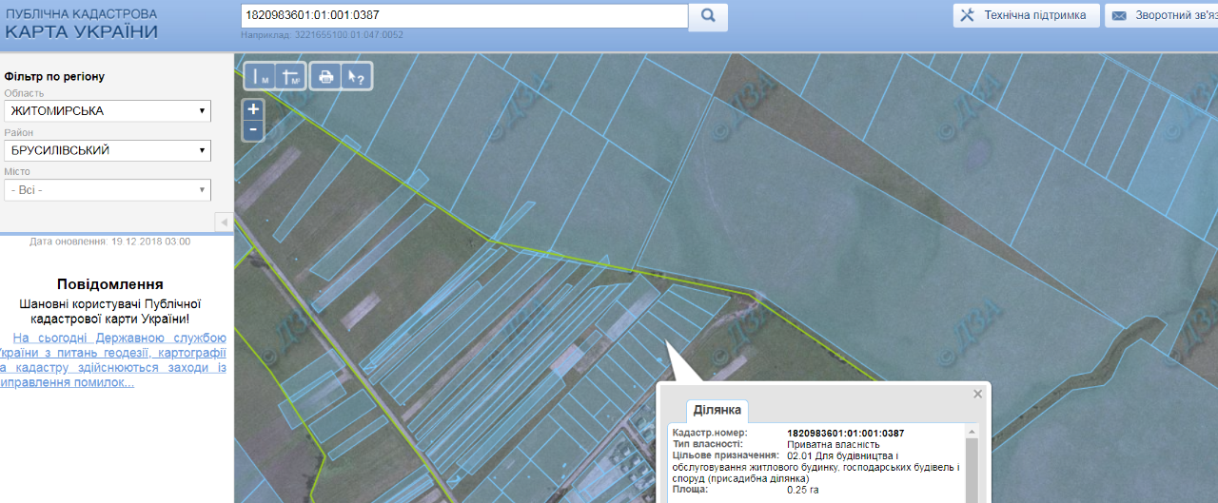The height and width of the screenshot is (503, 1218).
Task: Click the Зворотний зв'язок button
Action: pos(1162,15)
